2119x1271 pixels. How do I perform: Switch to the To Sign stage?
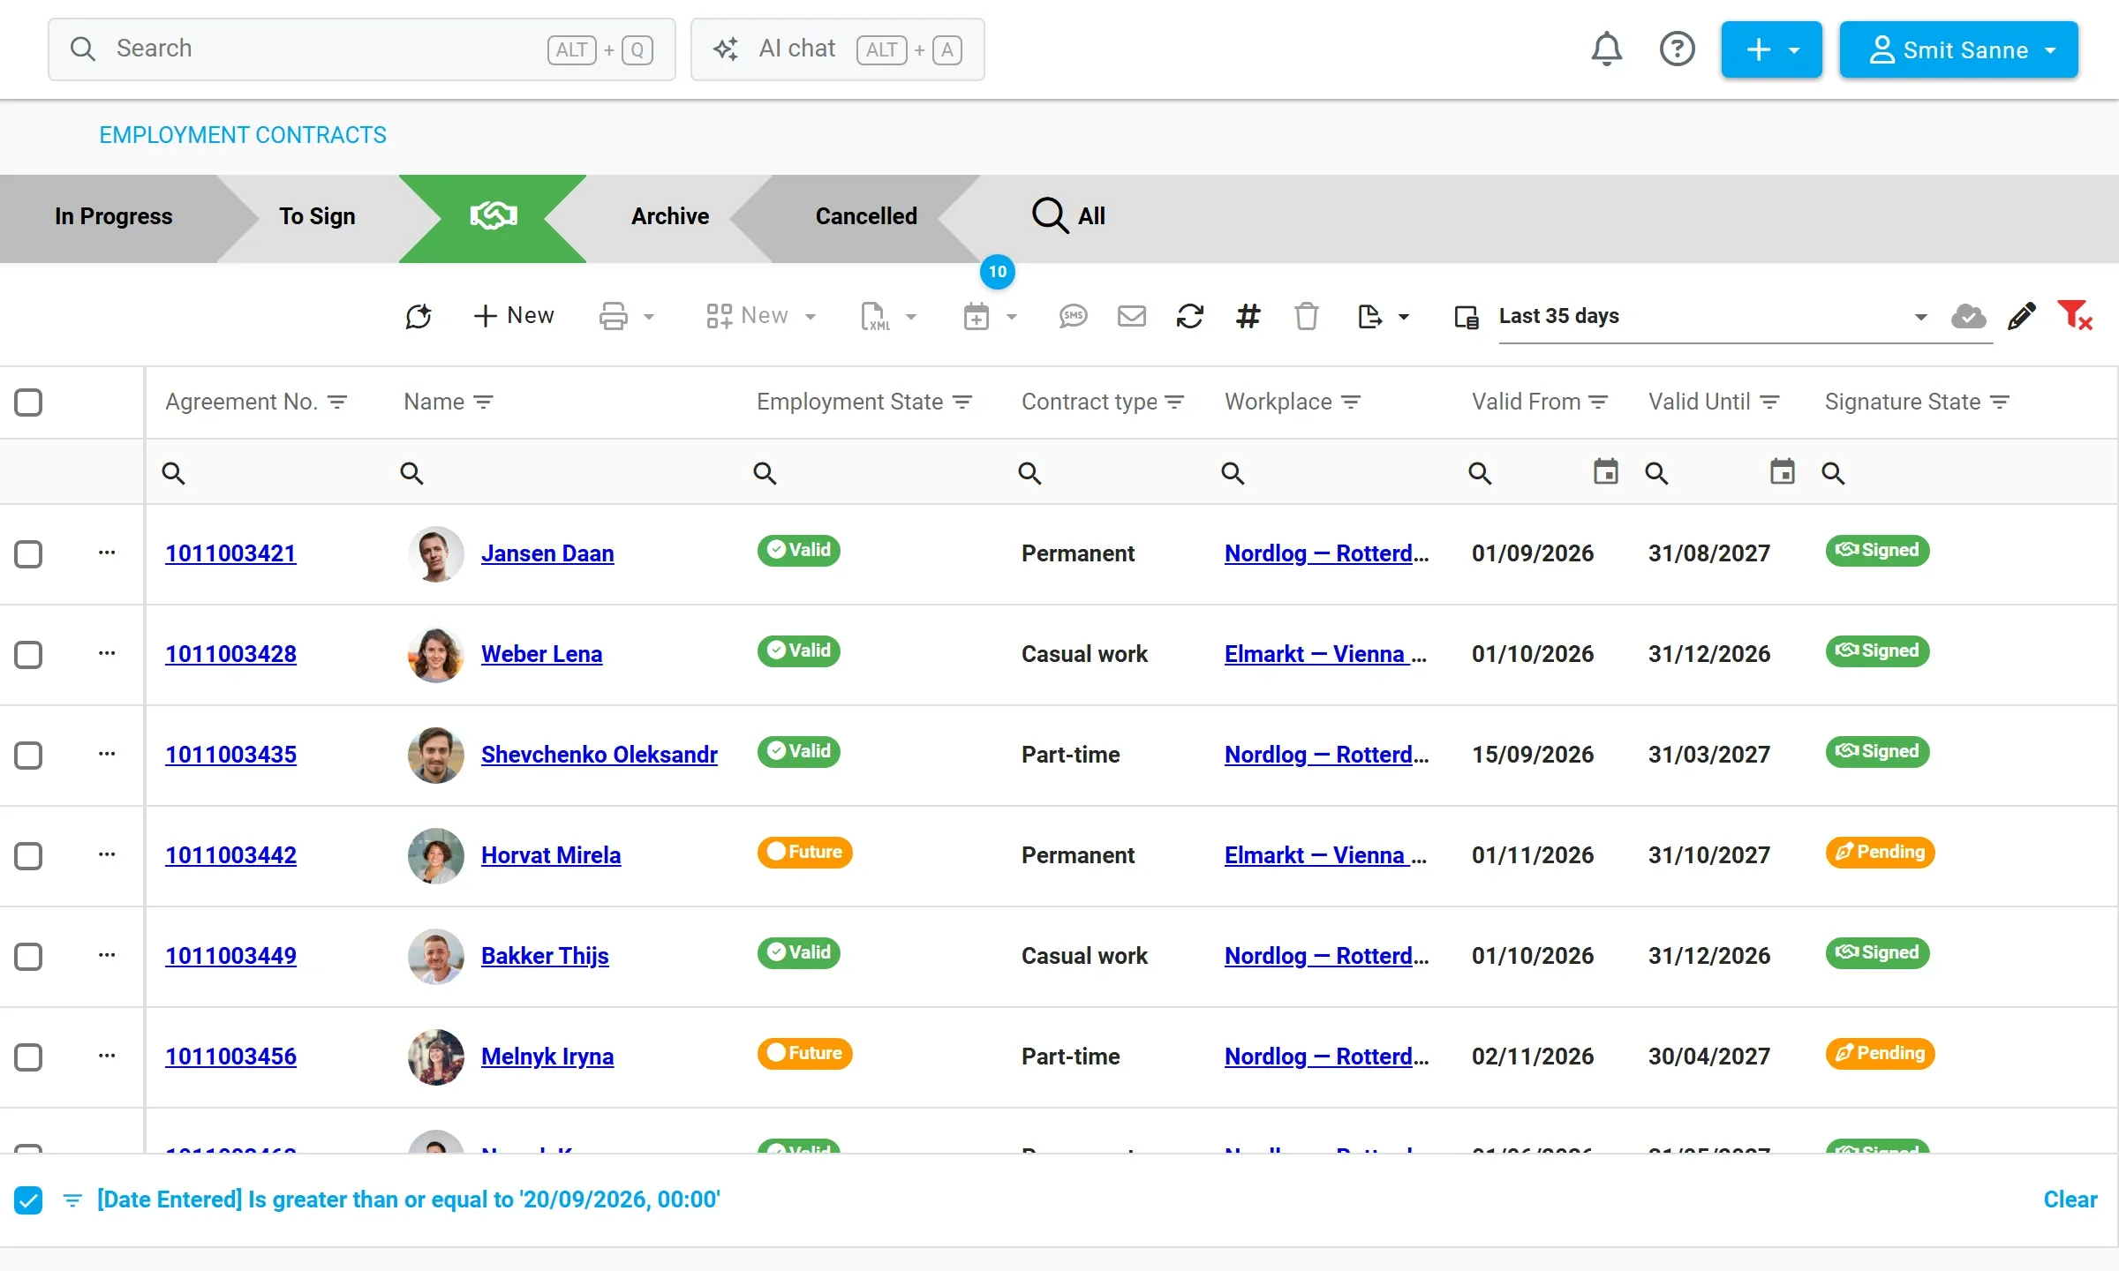pyautogui.click(x=317, y=216)
